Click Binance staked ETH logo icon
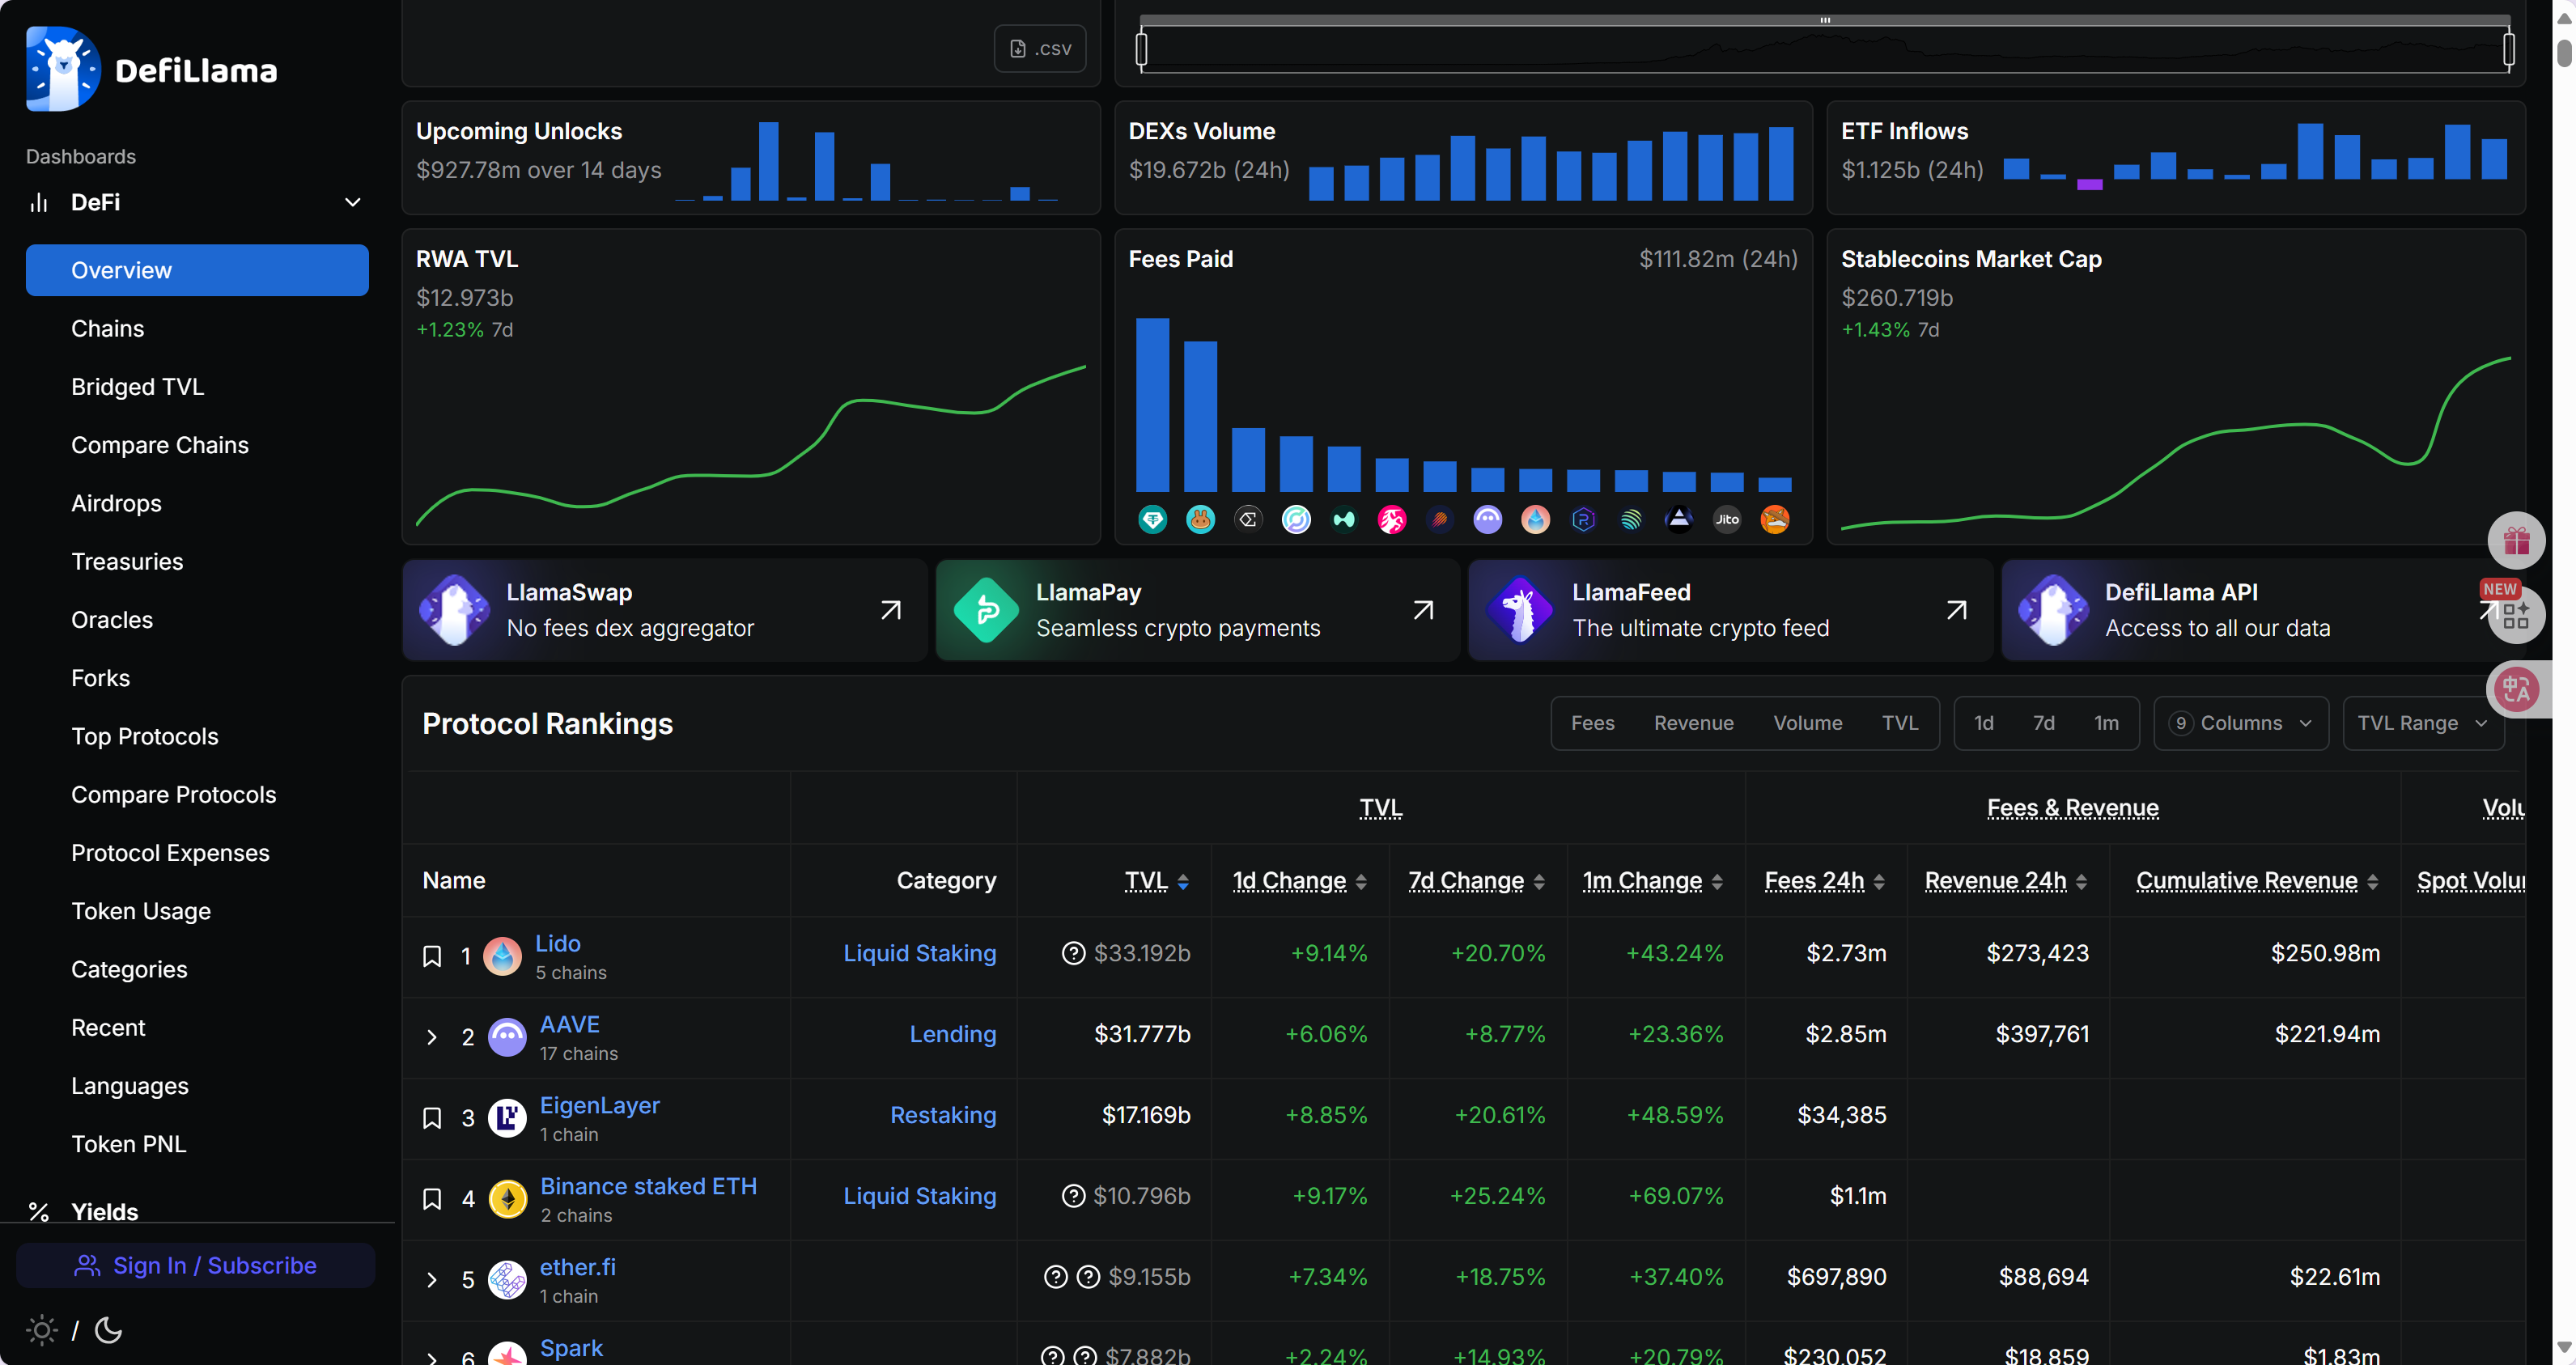The height and width of the screenshot is (1365, 2576). point(508,1199)
